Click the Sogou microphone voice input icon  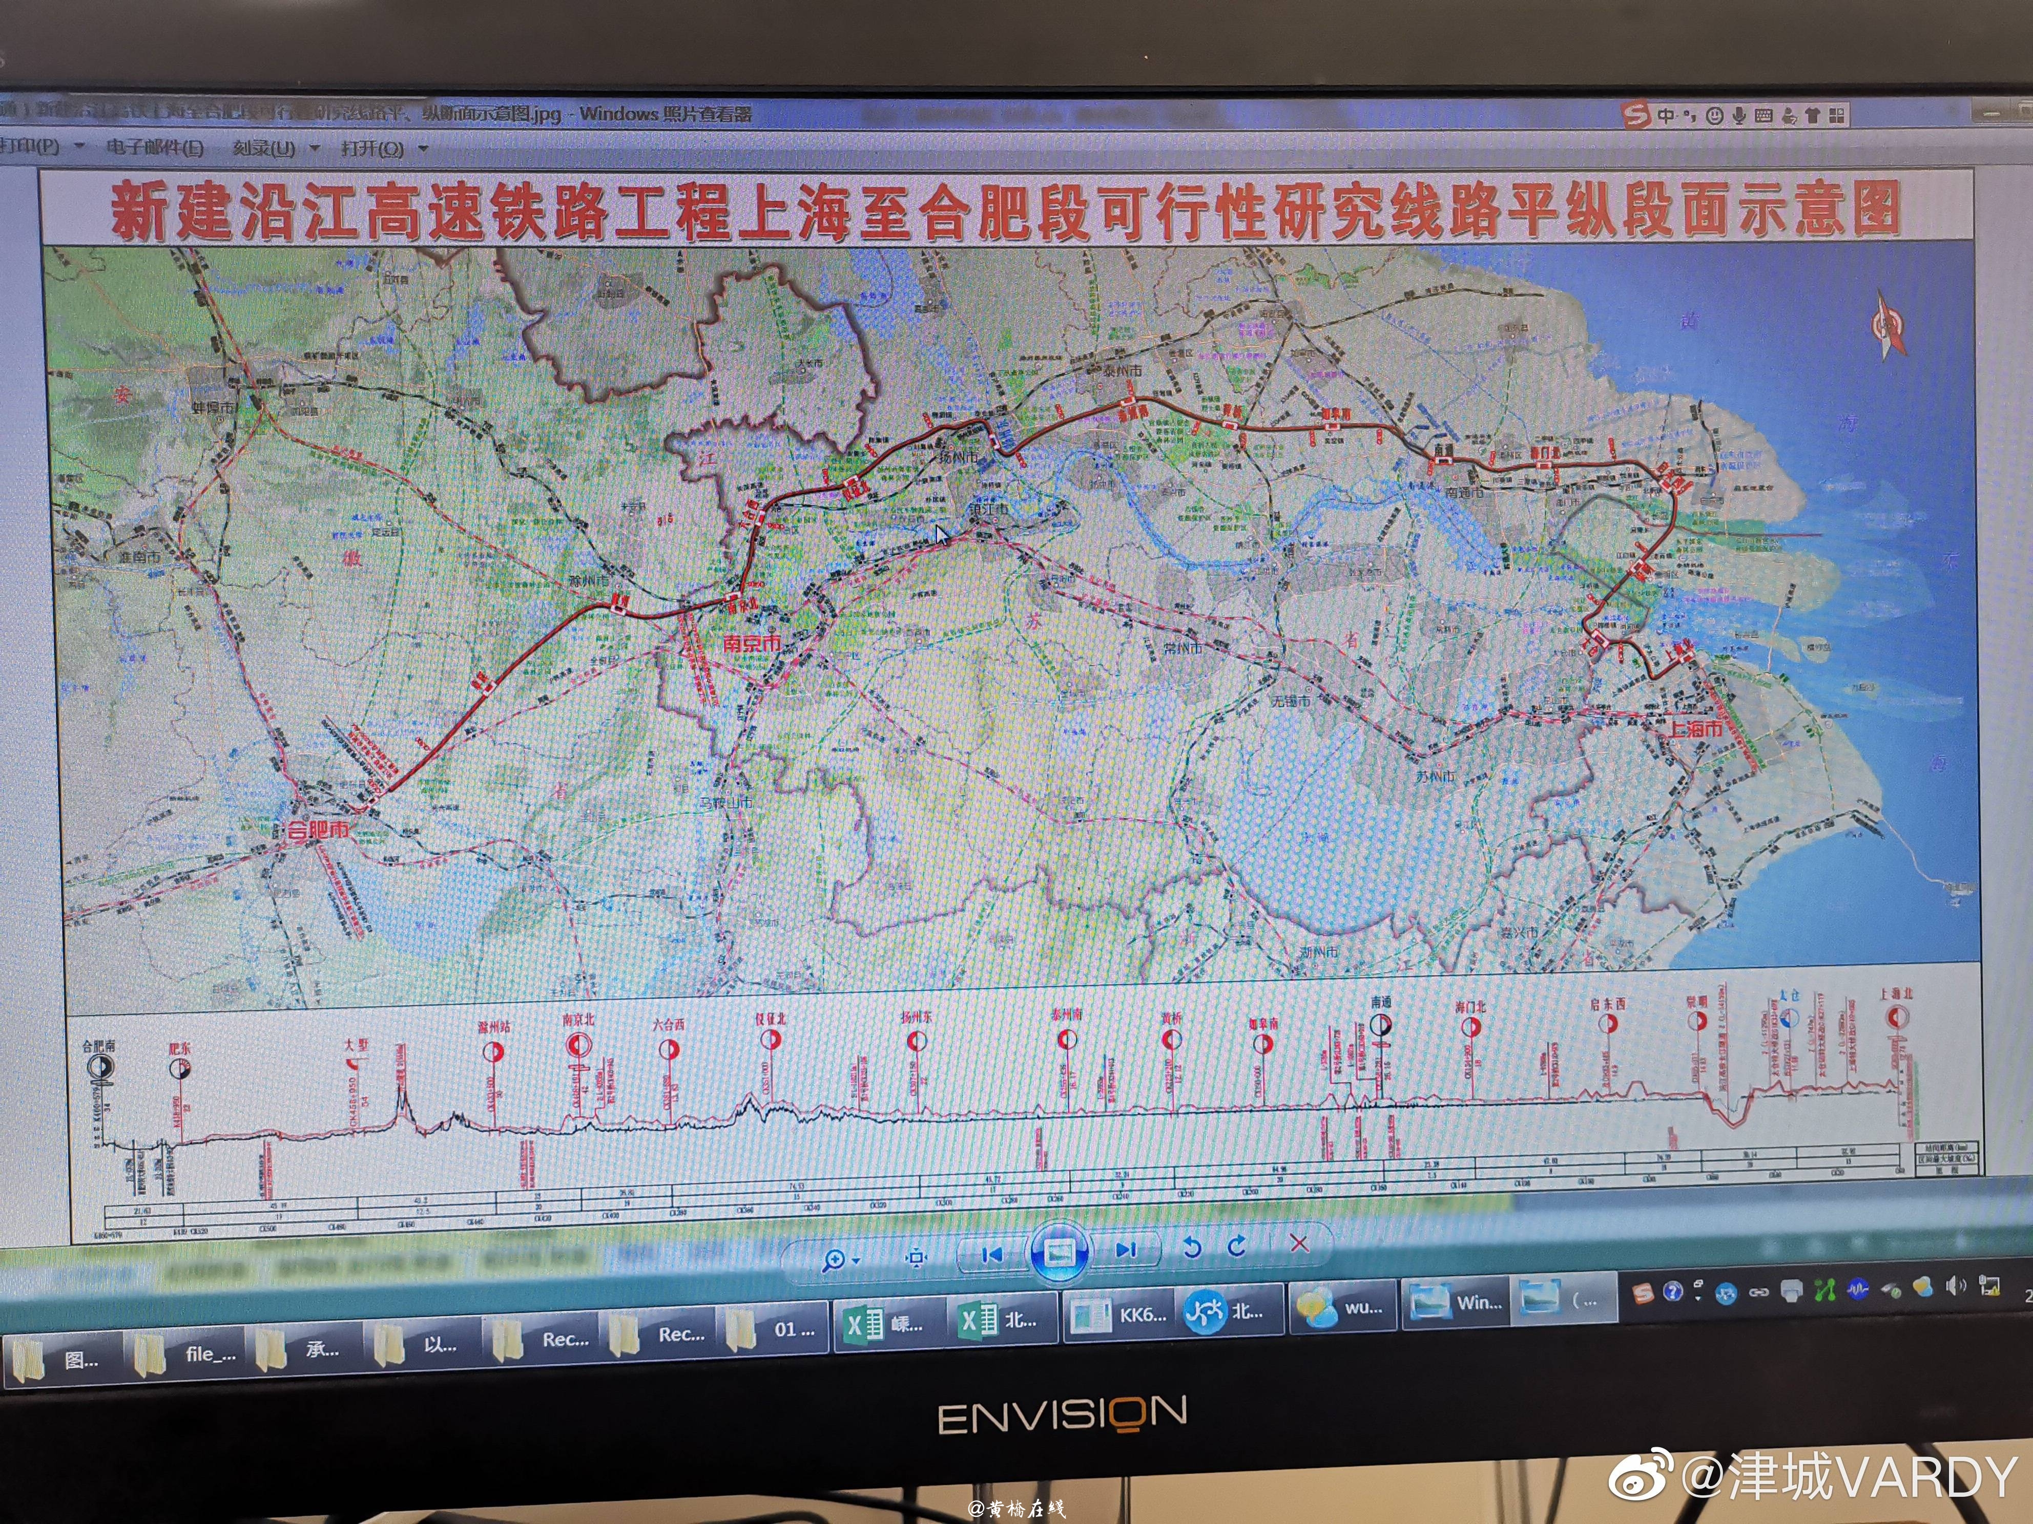point(1739,116)
